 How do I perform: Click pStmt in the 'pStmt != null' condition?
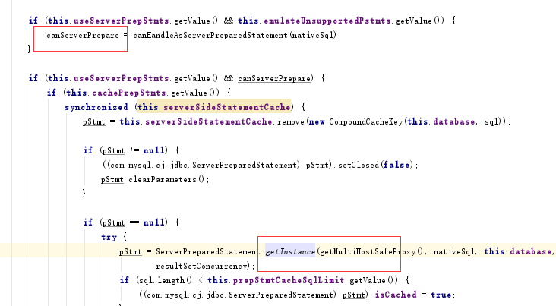113,150
